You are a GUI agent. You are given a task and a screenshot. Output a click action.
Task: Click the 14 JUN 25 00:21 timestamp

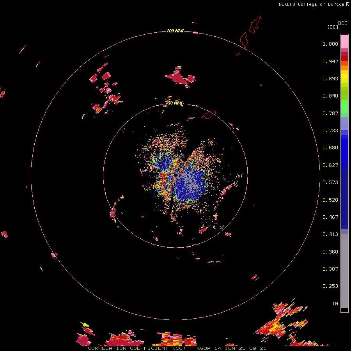tap(240, 348)
